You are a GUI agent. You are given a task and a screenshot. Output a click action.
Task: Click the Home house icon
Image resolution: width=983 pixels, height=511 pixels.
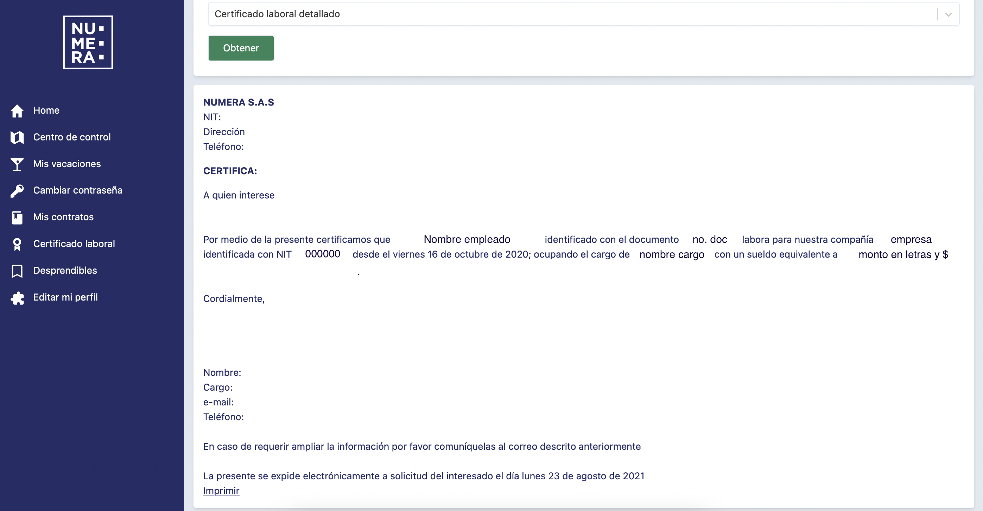[x=17, y=111]
